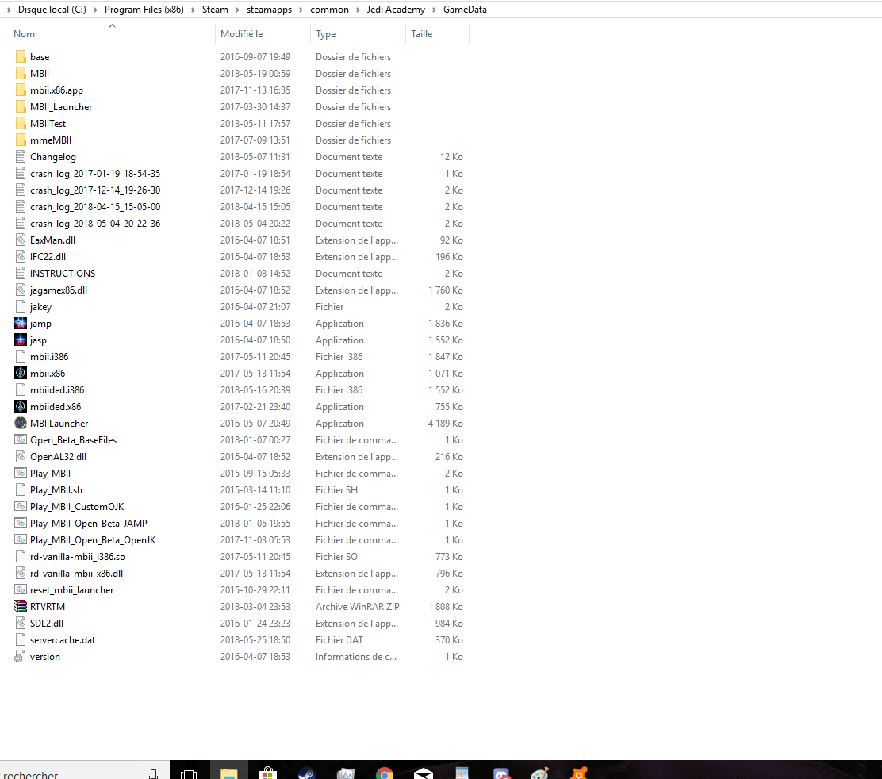Click the mbii.x86 application icon
Image resolution: width=882 pixels, height=779 pixels.
point(21,374)
